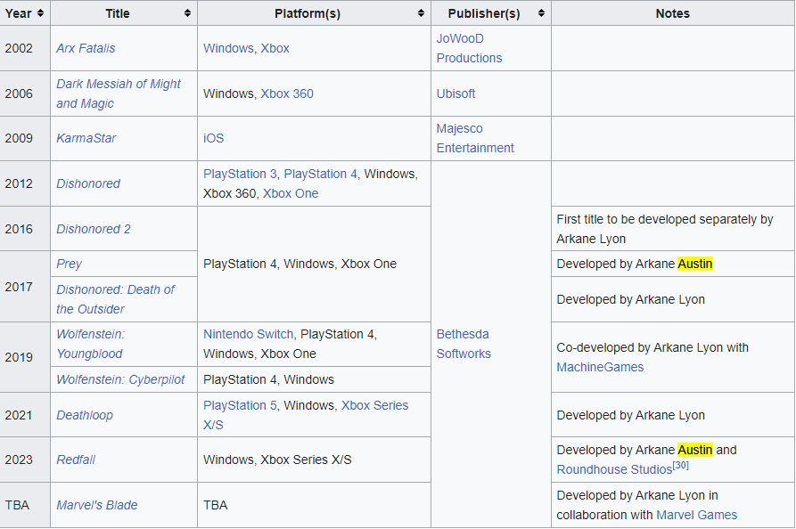The height and width of the screenshot is (529, 796).
Task: Open the Dishonored 2012 title link
Action: (x=88, y=183)
